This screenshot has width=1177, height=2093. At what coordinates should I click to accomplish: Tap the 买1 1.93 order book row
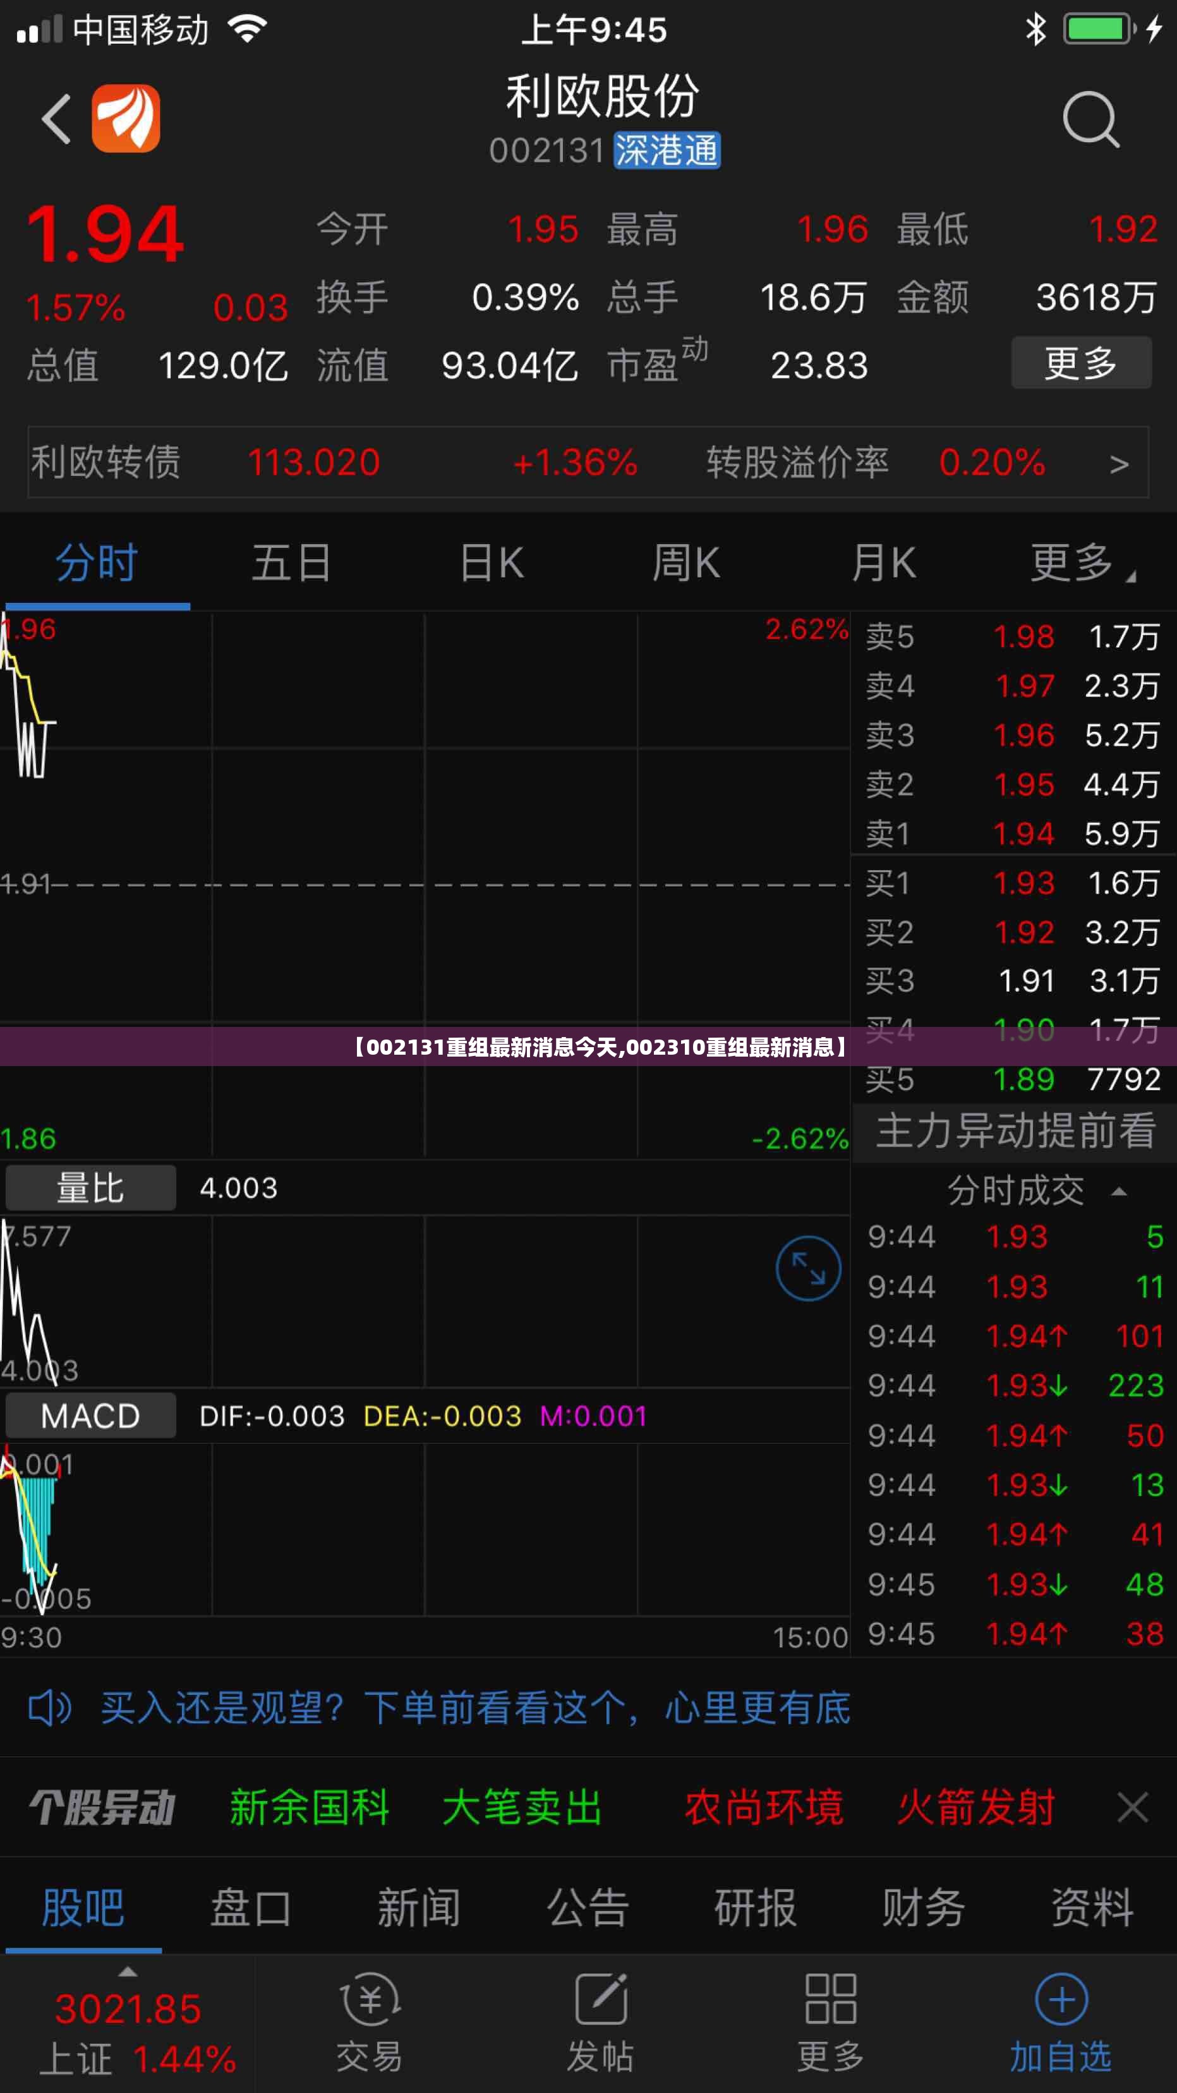click(1014, 883)
